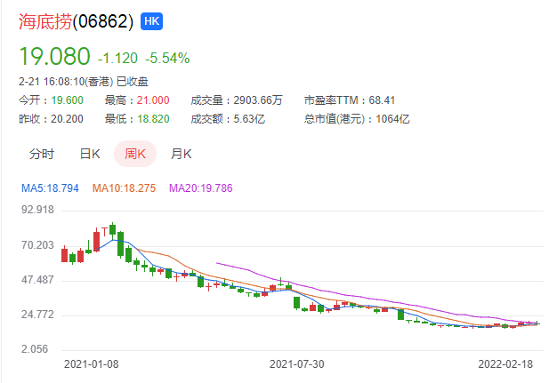
Task: Click the 市盈率TTM 68.41 value
Action: [x=382, y=100]
